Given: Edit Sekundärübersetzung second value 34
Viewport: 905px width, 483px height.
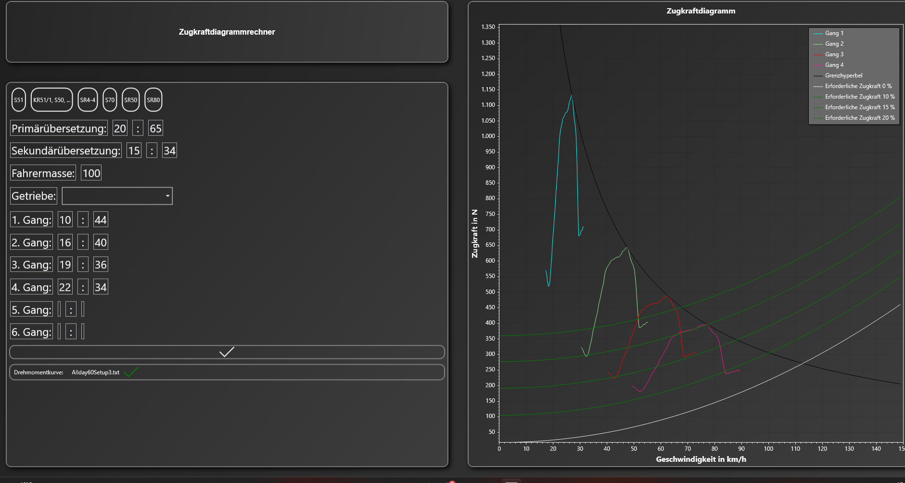Looking at the screenshot, I should 169,151.
